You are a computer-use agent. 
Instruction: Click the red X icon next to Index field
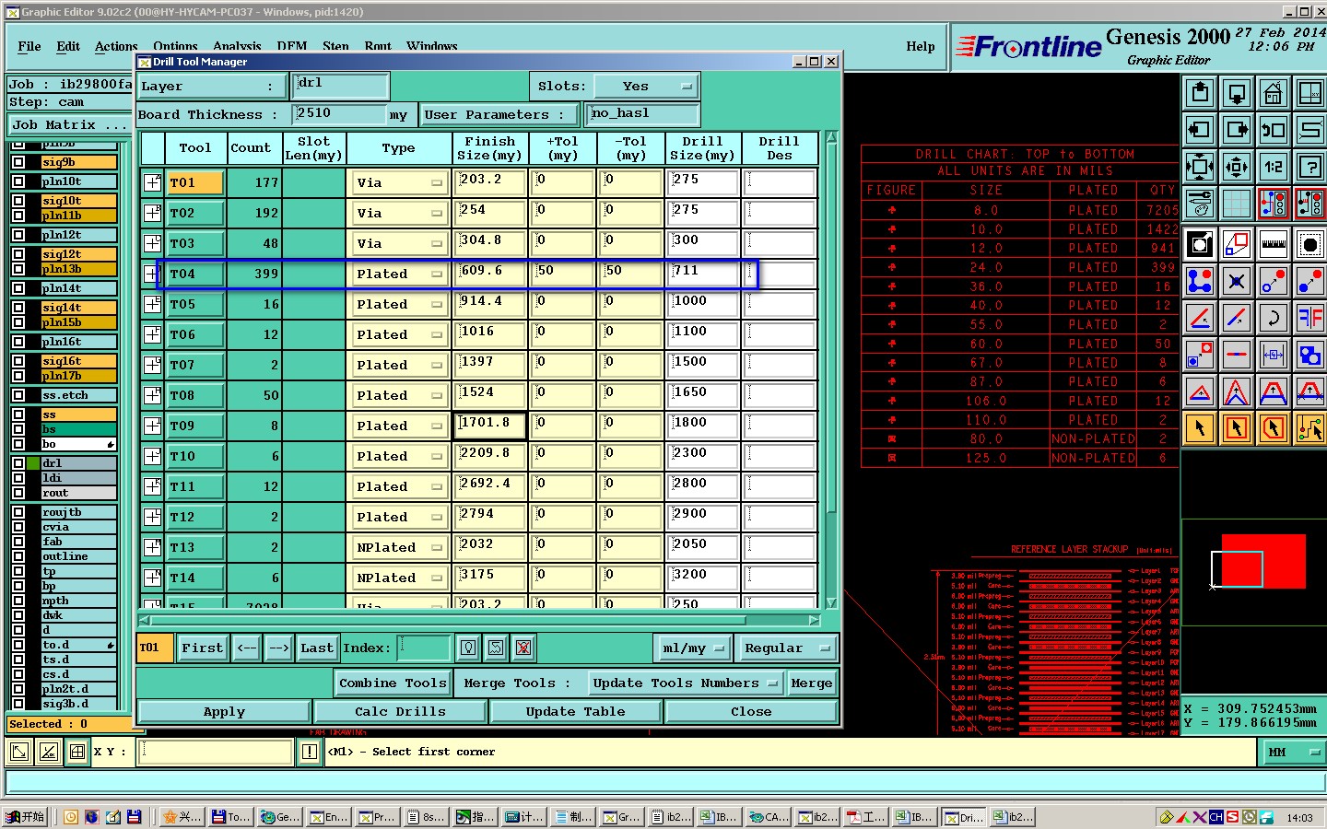pos(523,648)
